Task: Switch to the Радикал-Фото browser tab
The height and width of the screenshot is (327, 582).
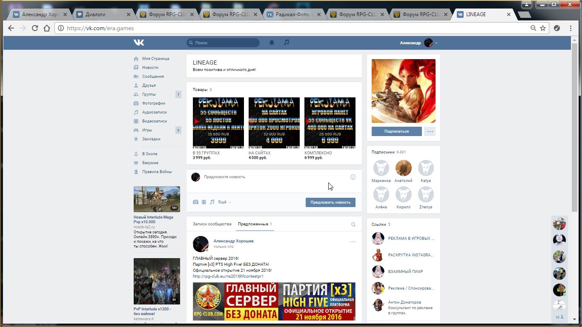Action: (294, 14)
